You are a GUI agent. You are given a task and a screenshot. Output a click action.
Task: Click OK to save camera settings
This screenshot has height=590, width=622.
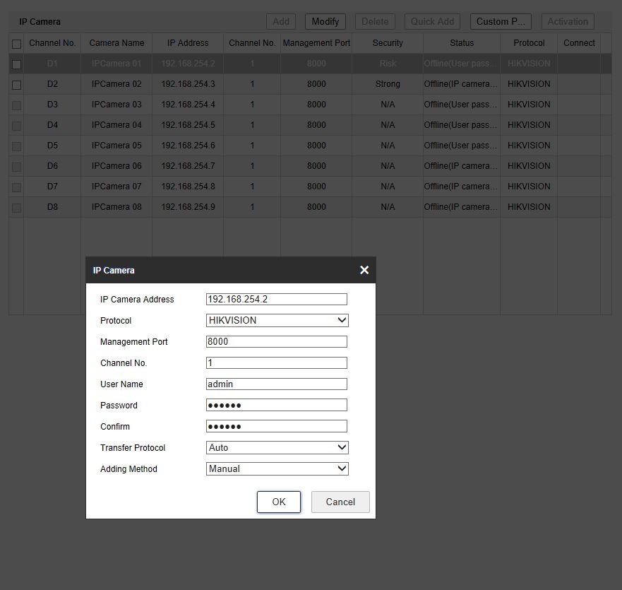click(x=279, y=502)
